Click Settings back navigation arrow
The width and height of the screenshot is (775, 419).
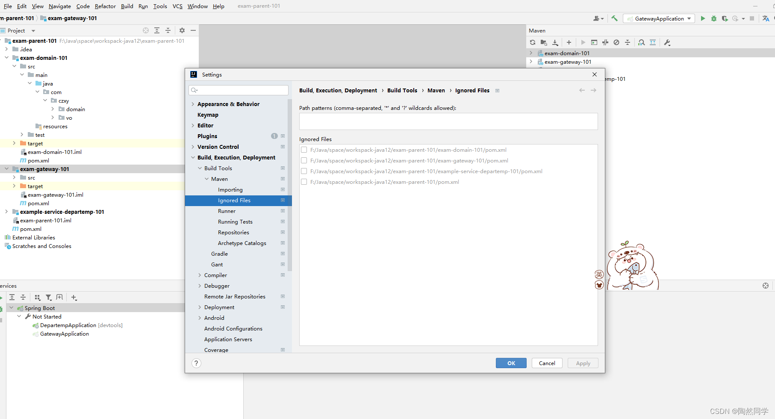(x=582, y=90)
